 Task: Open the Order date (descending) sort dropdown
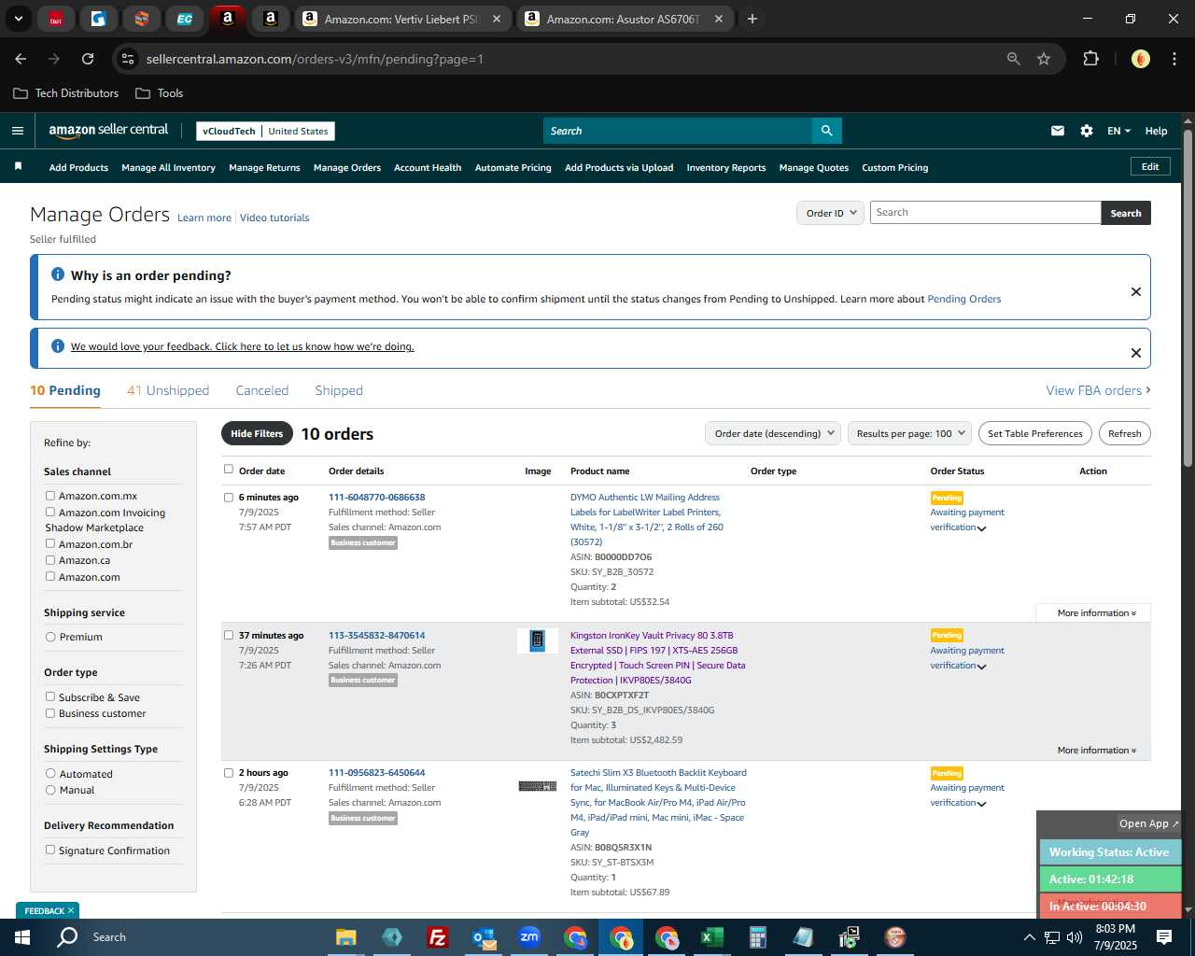(x=774, y=433)
